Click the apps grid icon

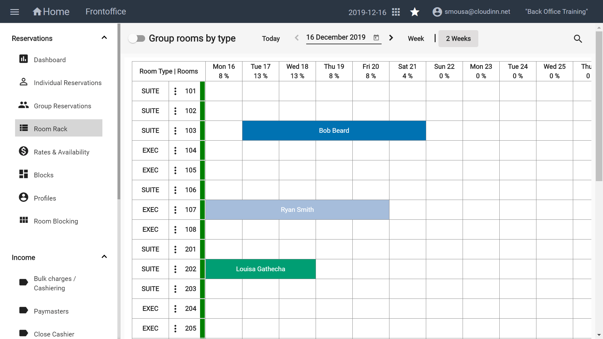click(396, 12)
